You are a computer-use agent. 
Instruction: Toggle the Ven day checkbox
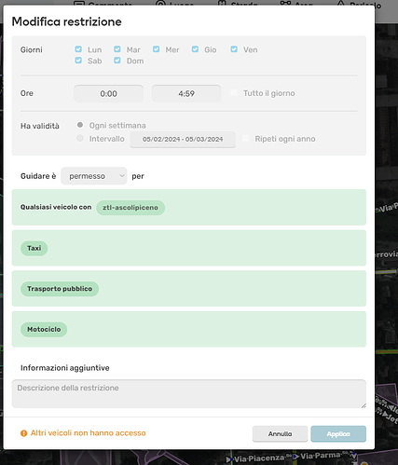pyautogui.click(x=234, y=49)
